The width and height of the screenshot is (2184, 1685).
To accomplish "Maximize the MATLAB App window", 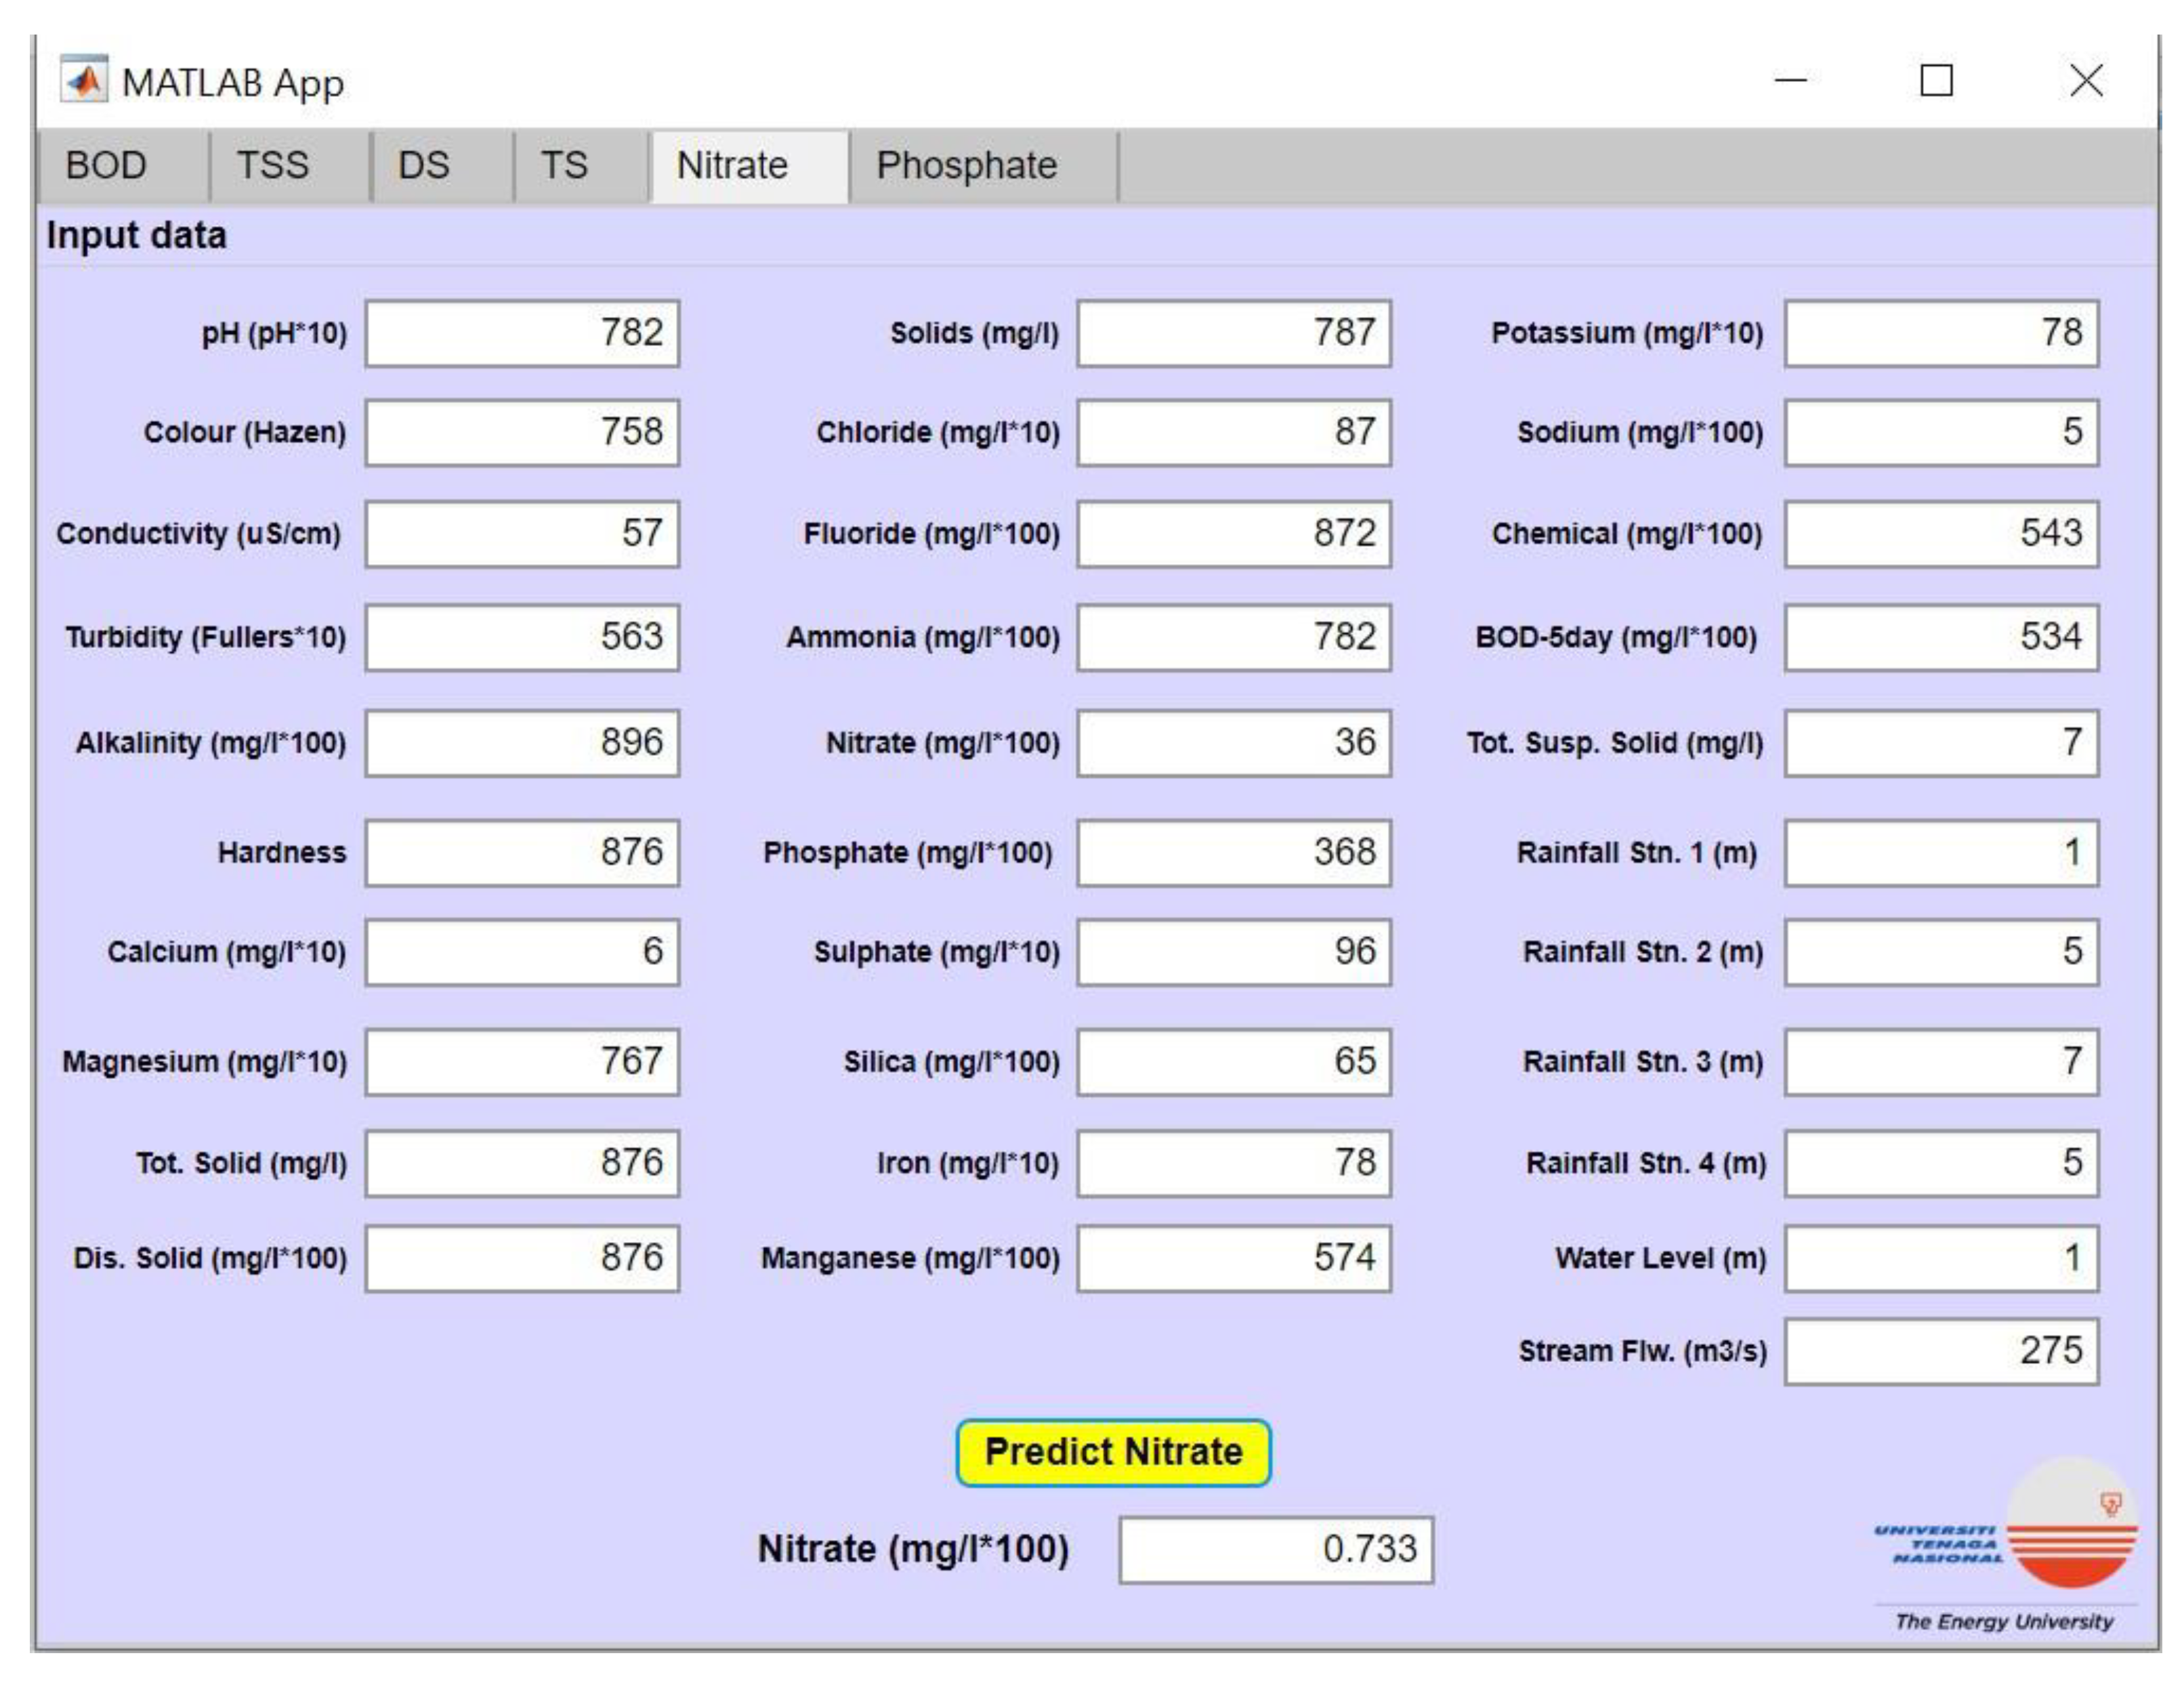I will [x=1936, y=81].
